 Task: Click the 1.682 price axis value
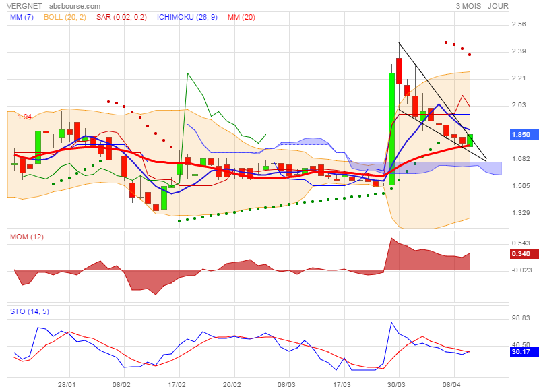click(x=521, y=159)
